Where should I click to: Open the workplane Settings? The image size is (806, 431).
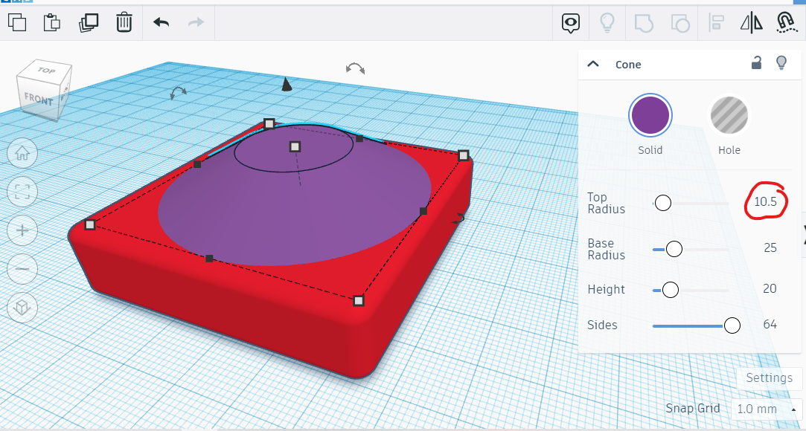click(x=769, y=378)
